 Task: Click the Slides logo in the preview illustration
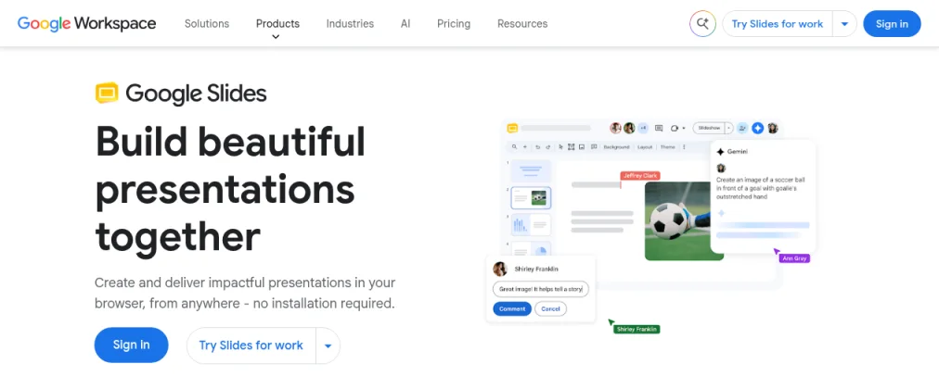click(x=512, y=128)
